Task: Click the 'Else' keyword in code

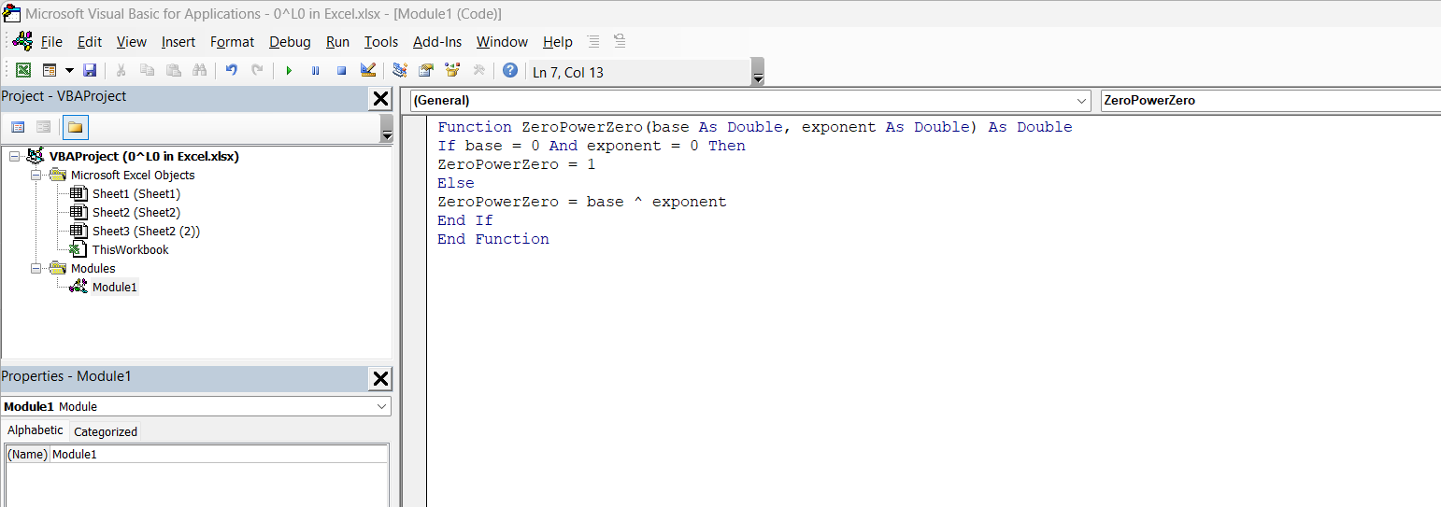Action: pyautogui.click(x=455, y=183)
